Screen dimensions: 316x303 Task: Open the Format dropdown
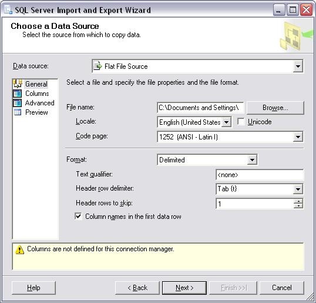[252, 160]
